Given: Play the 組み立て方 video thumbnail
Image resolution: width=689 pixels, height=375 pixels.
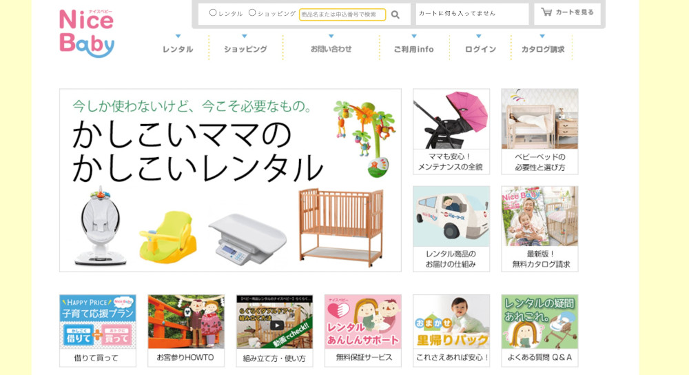Looking at the screenshot, I should (x=275, y=322).
